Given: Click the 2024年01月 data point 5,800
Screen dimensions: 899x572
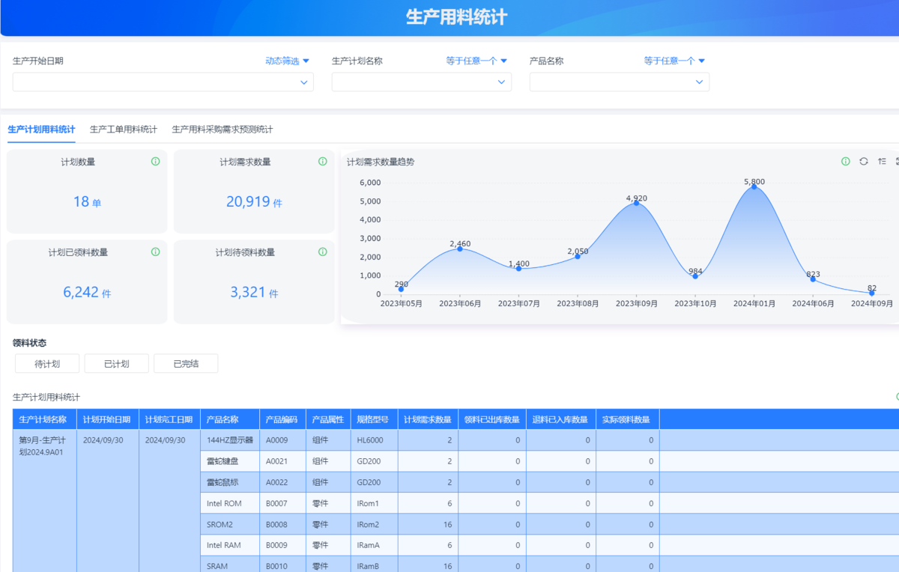Looking at the screenshot, I should (x=754, y=186).
